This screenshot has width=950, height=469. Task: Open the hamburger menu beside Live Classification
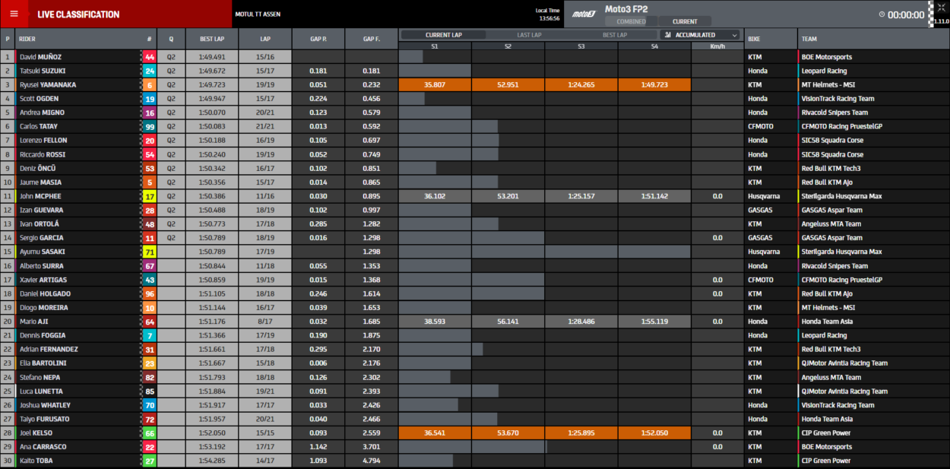click(14, 14)
